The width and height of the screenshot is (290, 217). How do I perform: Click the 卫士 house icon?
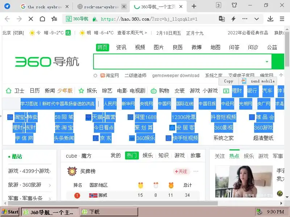pos(8,91)
